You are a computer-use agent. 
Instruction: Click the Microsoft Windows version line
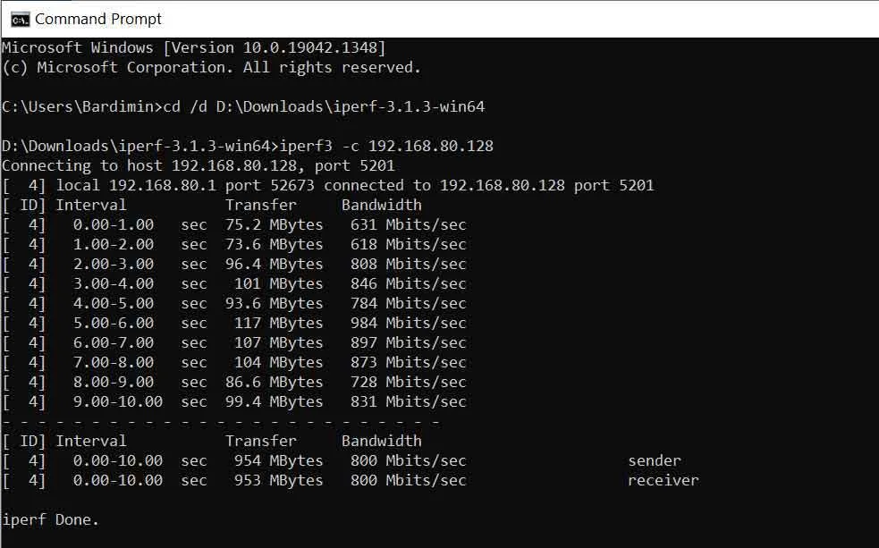194,47
